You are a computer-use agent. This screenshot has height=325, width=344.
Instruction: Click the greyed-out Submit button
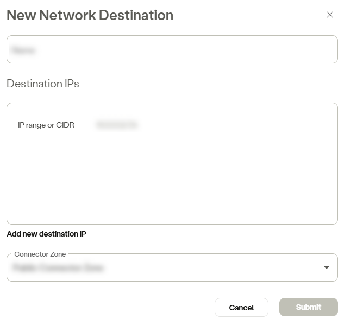(309, 307)
